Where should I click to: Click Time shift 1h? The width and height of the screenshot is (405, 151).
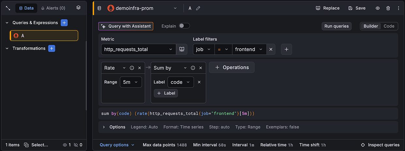pos(313,145)
